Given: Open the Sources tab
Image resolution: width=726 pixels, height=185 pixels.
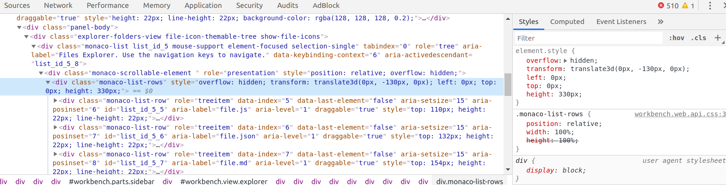Looking at the screenshot, I should pos(17,6).
